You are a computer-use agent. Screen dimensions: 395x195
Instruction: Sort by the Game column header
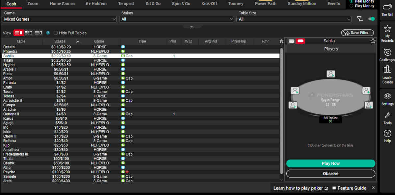click(99, 41)
